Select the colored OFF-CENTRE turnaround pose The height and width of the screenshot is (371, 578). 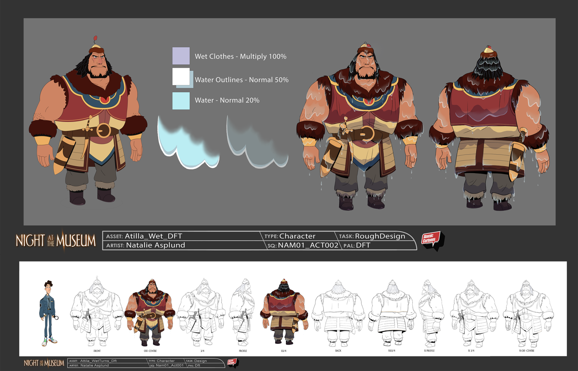pos(150,312)
